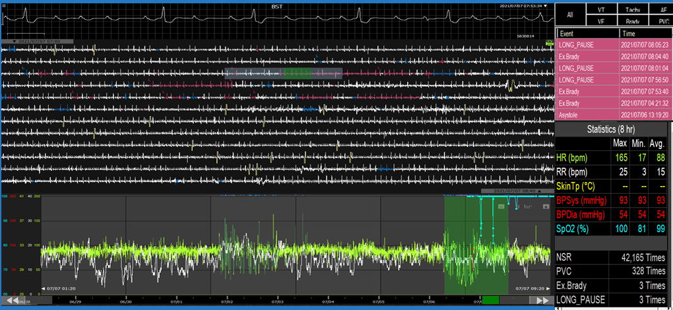Filter events by VF
This screenshot has width=673, height=310.
pyautogui.click(x=601, y=20)
